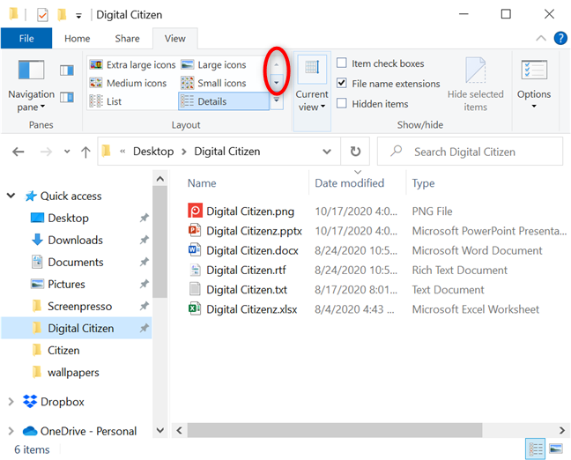Open Pictures in Quick access
The width and height of the screenshot is (571, 460).
pyautogui.click(x=66, y=284)
